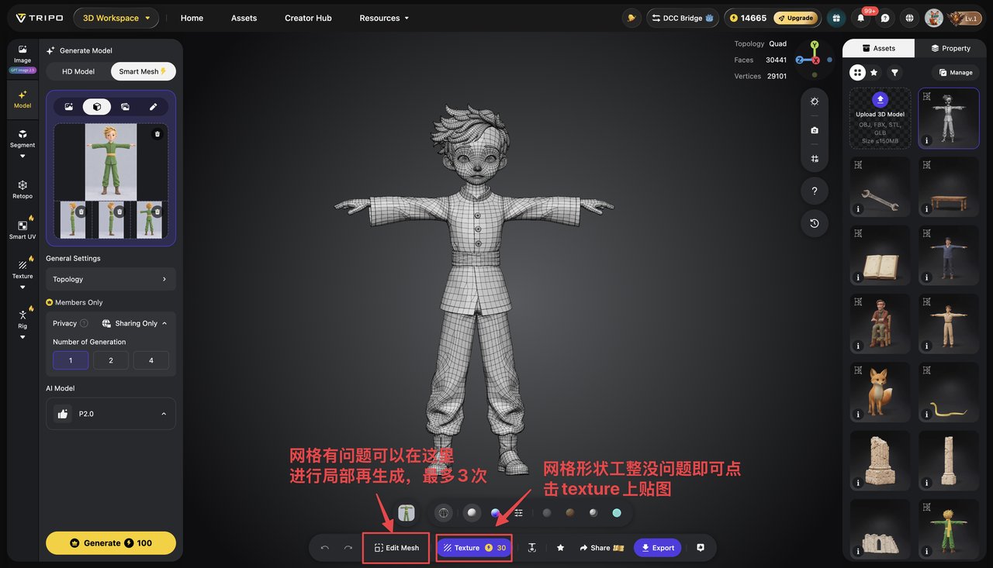Viewport: 993px width, 568px height.
Task: Click the notifications bell icon
Action: pos(860,18)
